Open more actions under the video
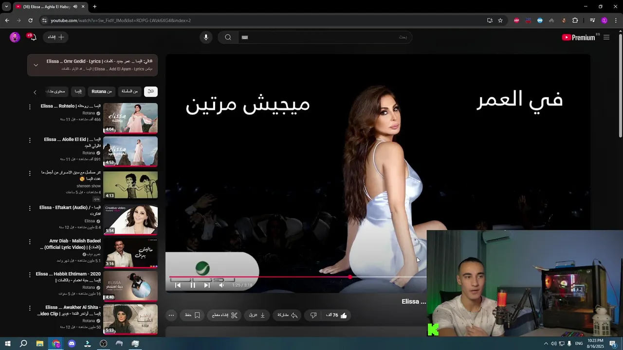Image resolution: width=623 pixels, height=350 pixels. (171, 315)
